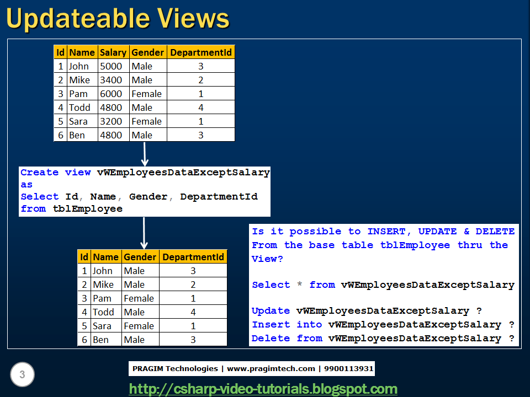Select the slide number 3 circle
Viewport: 530px width, 397px height.
22,374
